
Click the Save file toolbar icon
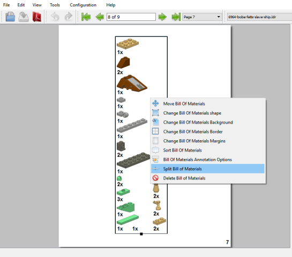tap(24, 17)
